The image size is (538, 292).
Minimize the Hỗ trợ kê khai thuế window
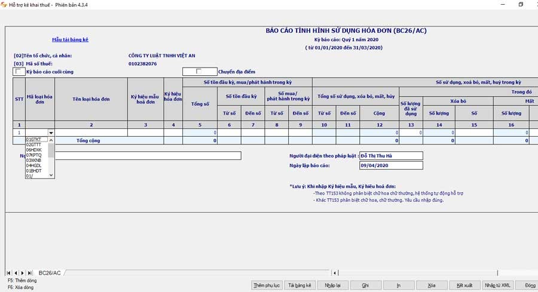pyautogui.click(x=503, y=4)
